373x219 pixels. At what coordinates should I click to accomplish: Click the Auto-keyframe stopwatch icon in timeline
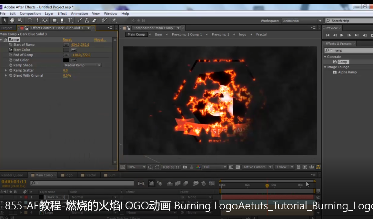203,183
